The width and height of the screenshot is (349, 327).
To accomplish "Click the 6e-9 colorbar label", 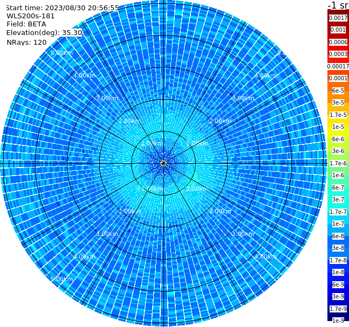I will [338, 284].
